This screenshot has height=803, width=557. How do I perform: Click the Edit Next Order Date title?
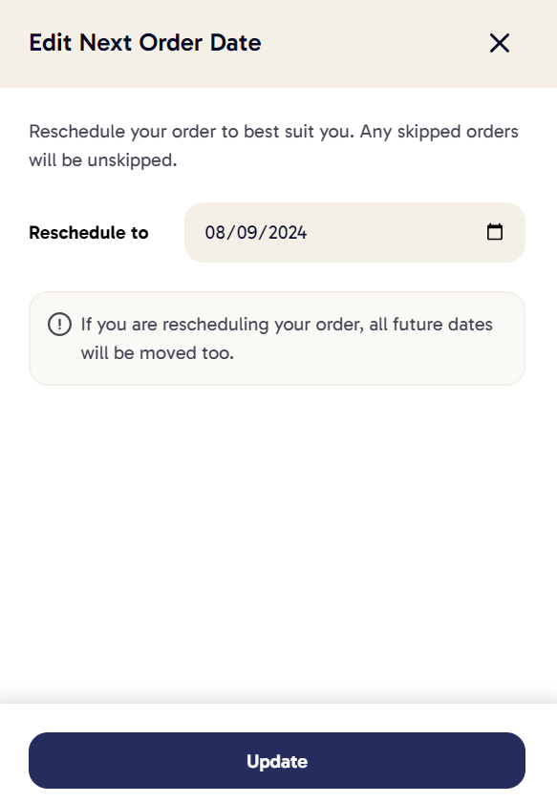click(145, 43)
